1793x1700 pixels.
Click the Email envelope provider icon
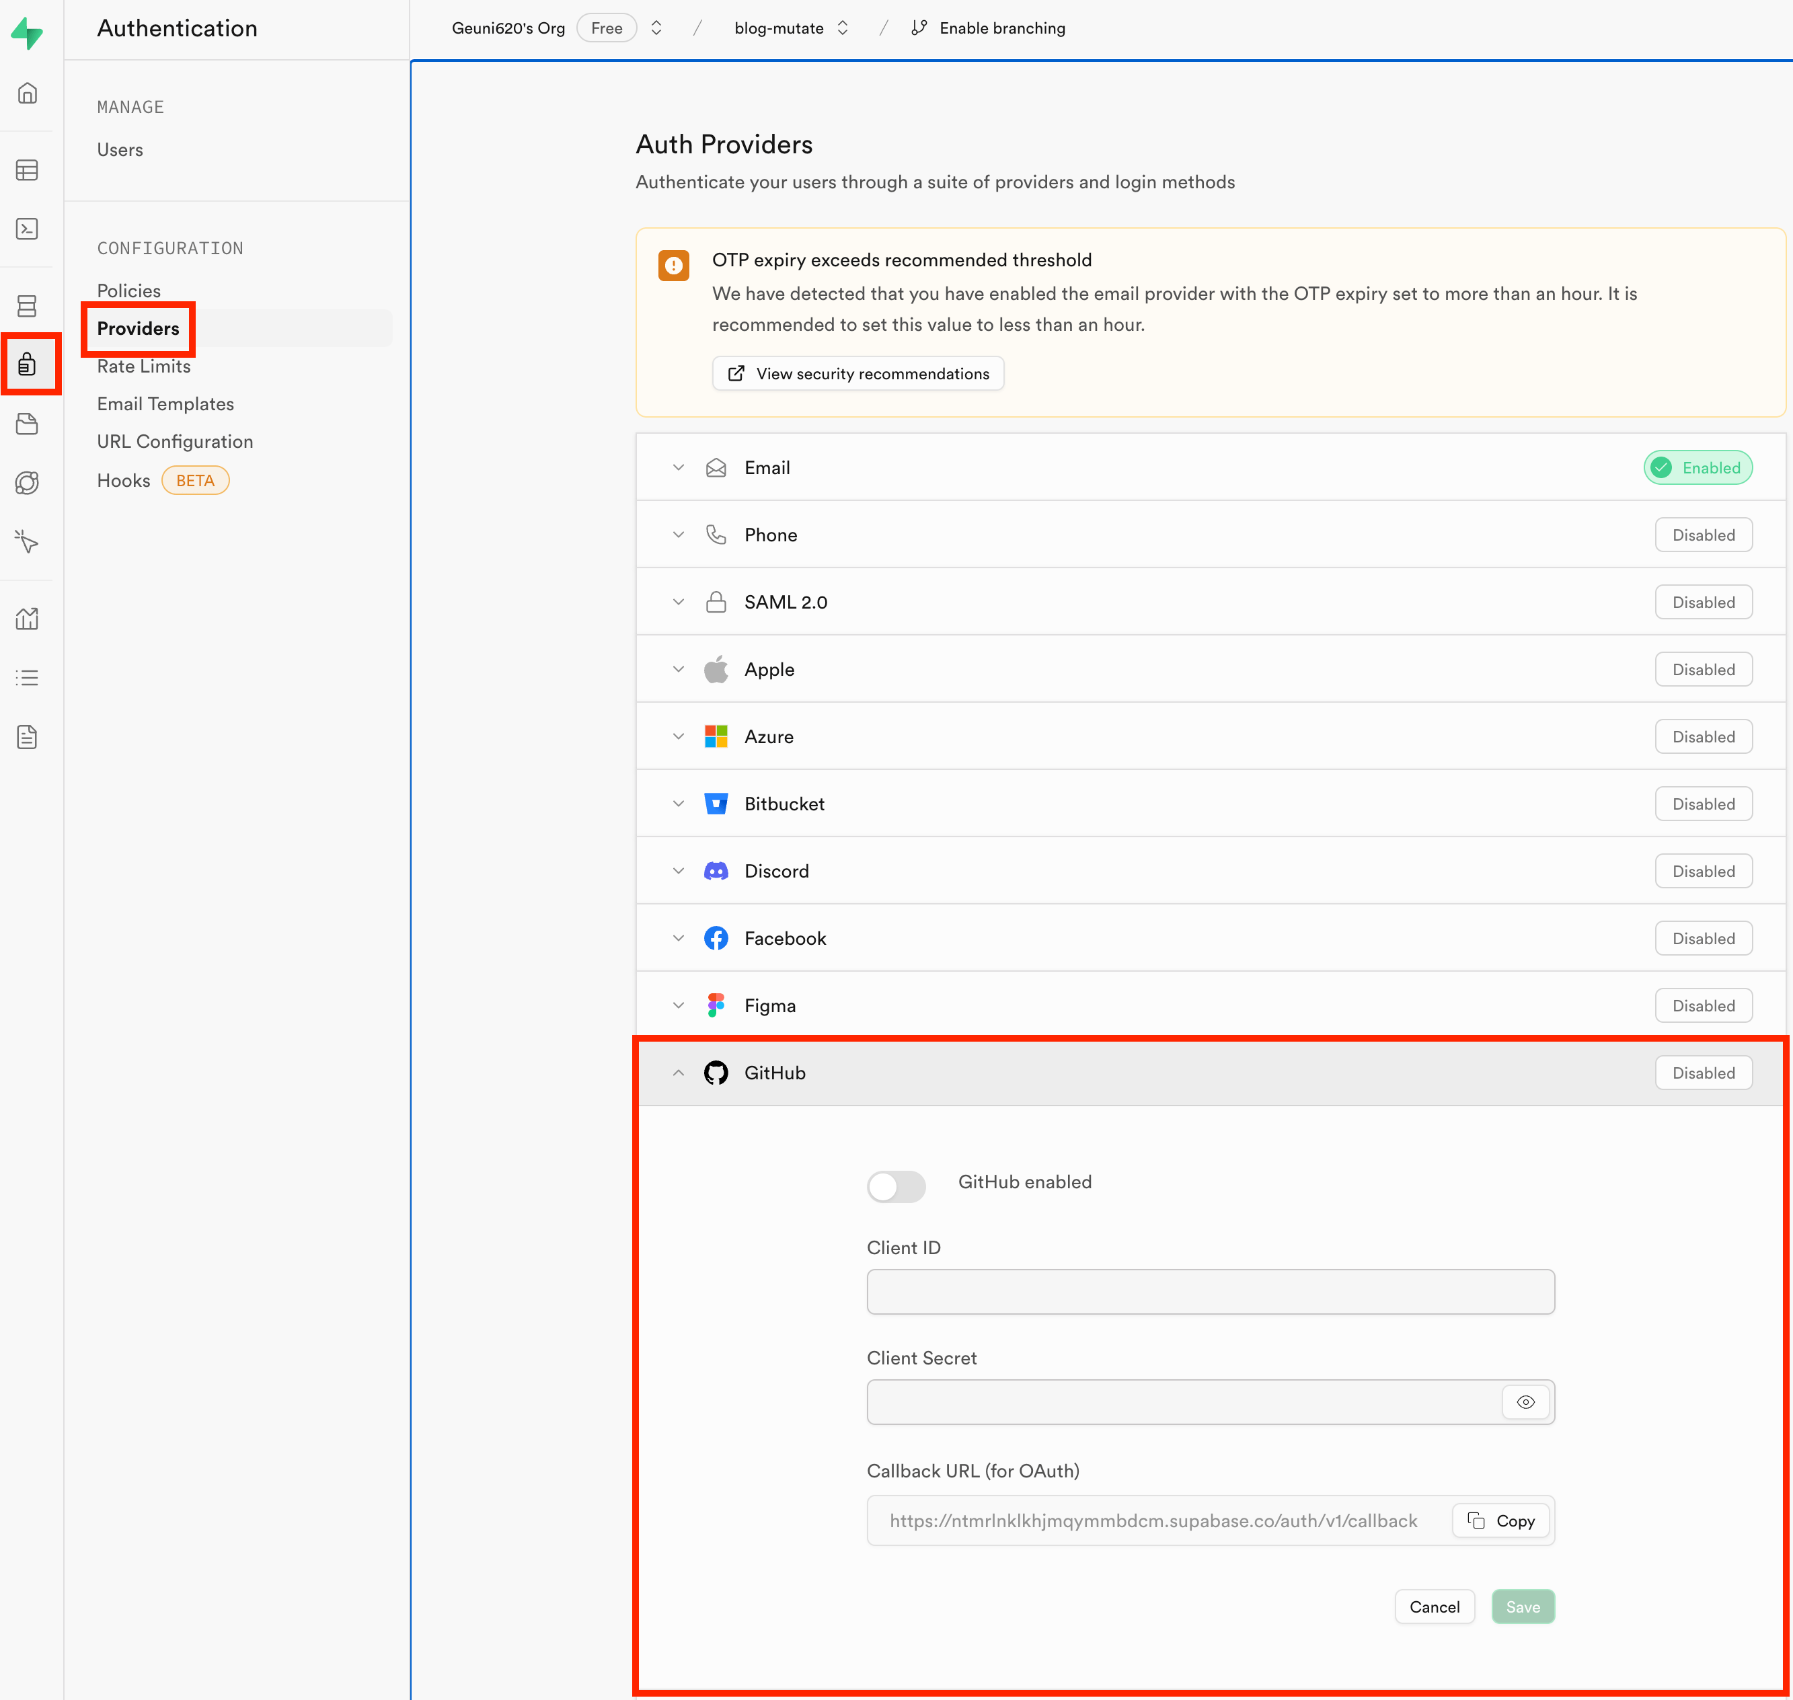click(716, 467)
